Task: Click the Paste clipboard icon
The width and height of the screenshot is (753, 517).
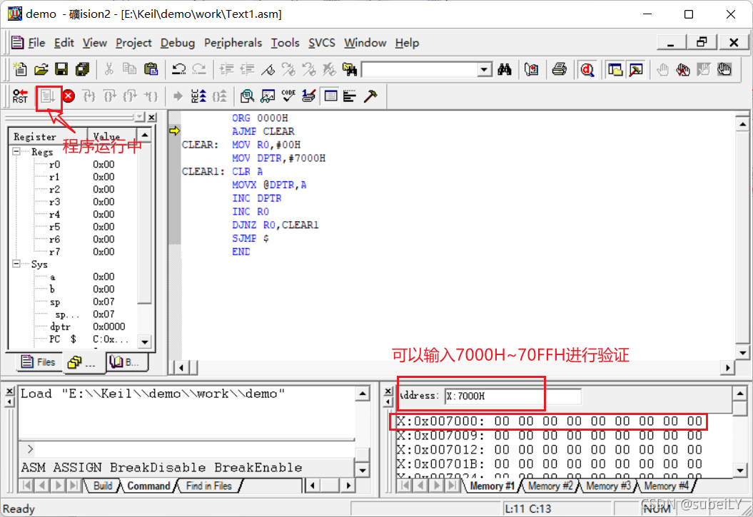Action: point(151,70)
